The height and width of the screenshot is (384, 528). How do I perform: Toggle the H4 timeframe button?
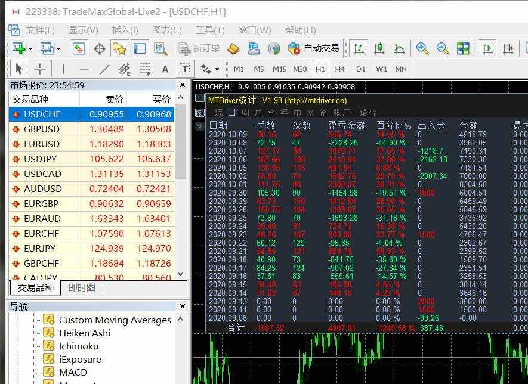tap(340, 69)
